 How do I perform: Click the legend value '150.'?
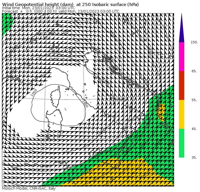point(194,42)
